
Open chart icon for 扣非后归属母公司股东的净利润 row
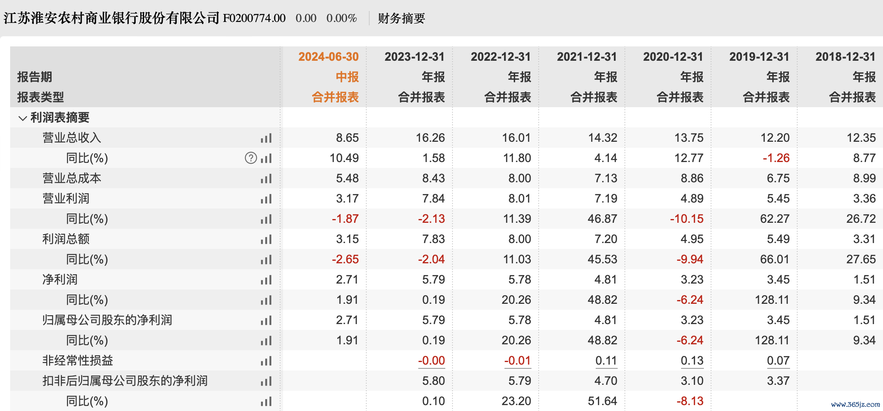tap(266, 381)
